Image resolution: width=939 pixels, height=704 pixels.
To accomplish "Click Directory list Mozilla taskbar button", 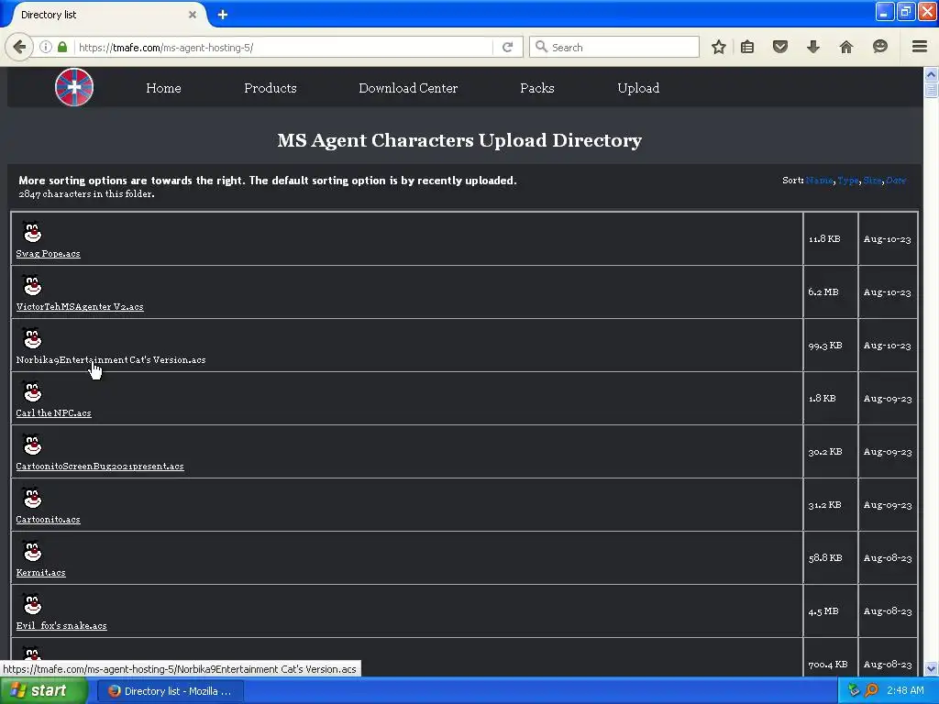I will [x=171, y=691].
